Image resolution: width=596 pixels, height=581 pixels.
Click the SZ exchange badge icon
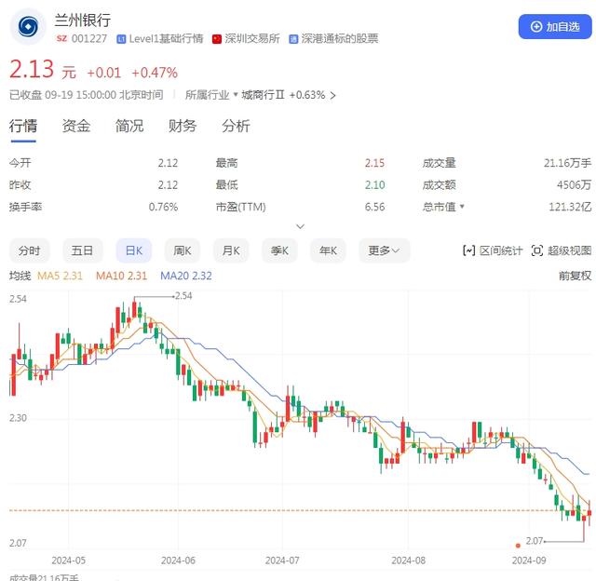click(61, 38)
